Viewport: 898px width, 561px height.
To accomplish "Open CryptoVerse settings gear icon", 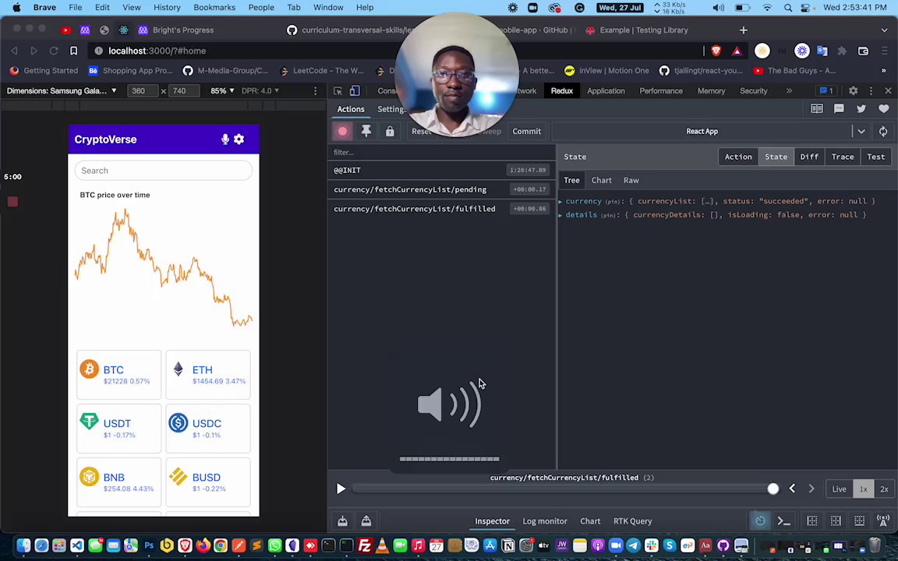I will pos(239,139).
